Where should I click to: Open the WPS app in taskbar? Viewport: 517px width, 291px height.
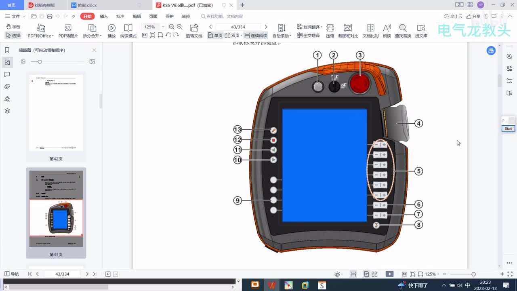[x=272, y=285]
